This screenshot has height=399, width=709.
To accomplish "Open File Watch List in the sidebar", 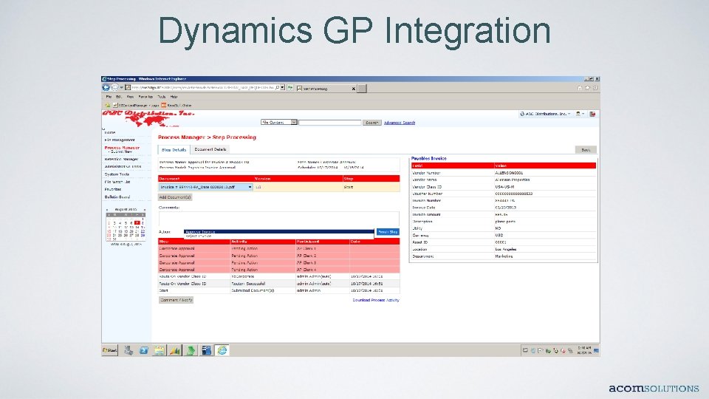I will click(117, 182).
